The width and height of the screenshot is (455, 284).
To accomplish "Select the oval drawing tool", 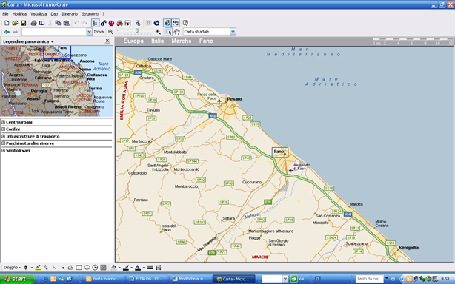I will pos(87,268).
